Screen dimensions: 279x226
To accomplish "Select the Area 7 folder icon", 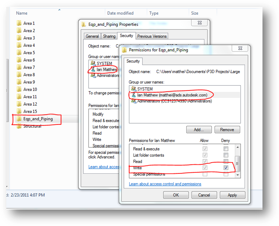I will [x=19, y=67].
